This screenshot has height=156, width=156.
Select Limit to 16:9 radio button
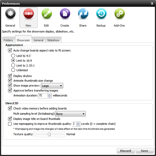[13, 60]
